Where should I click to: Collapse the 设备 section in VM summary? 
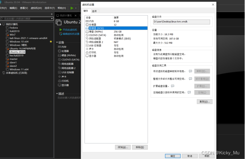(x=57, y=42)
